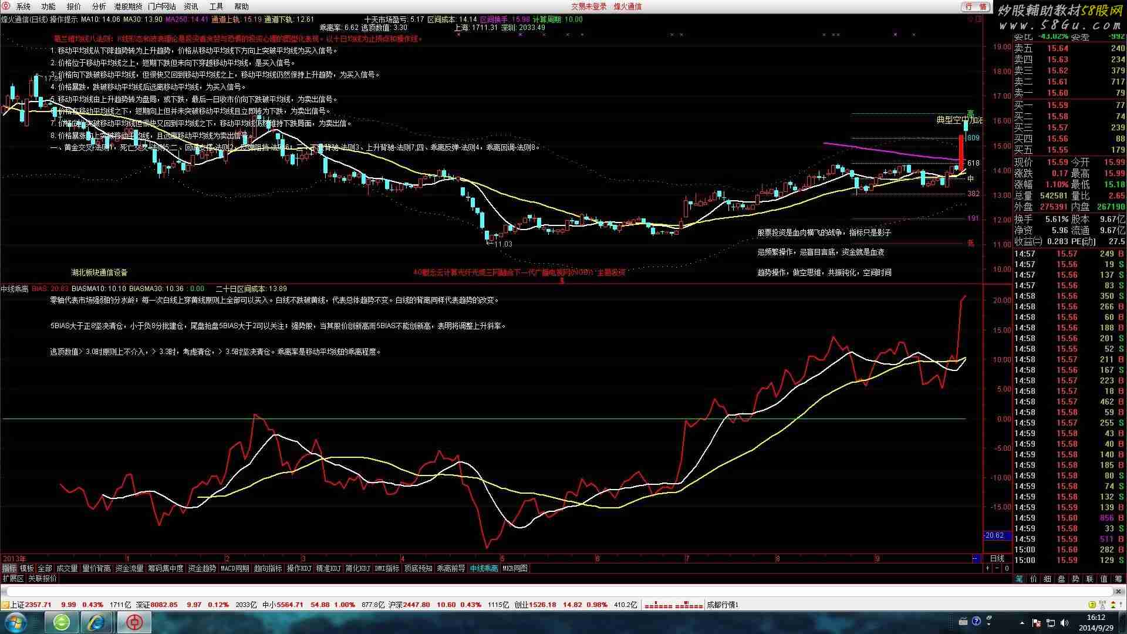This screenshot has height=634, width=1127.
Task: Click the 扩展区 expand area tab
Action: pos(13,579)
